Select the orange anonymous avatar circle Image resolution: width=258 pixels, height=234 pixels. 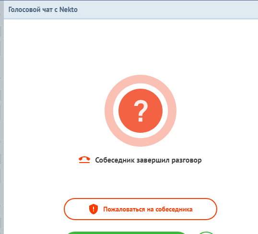pos(141,111)
